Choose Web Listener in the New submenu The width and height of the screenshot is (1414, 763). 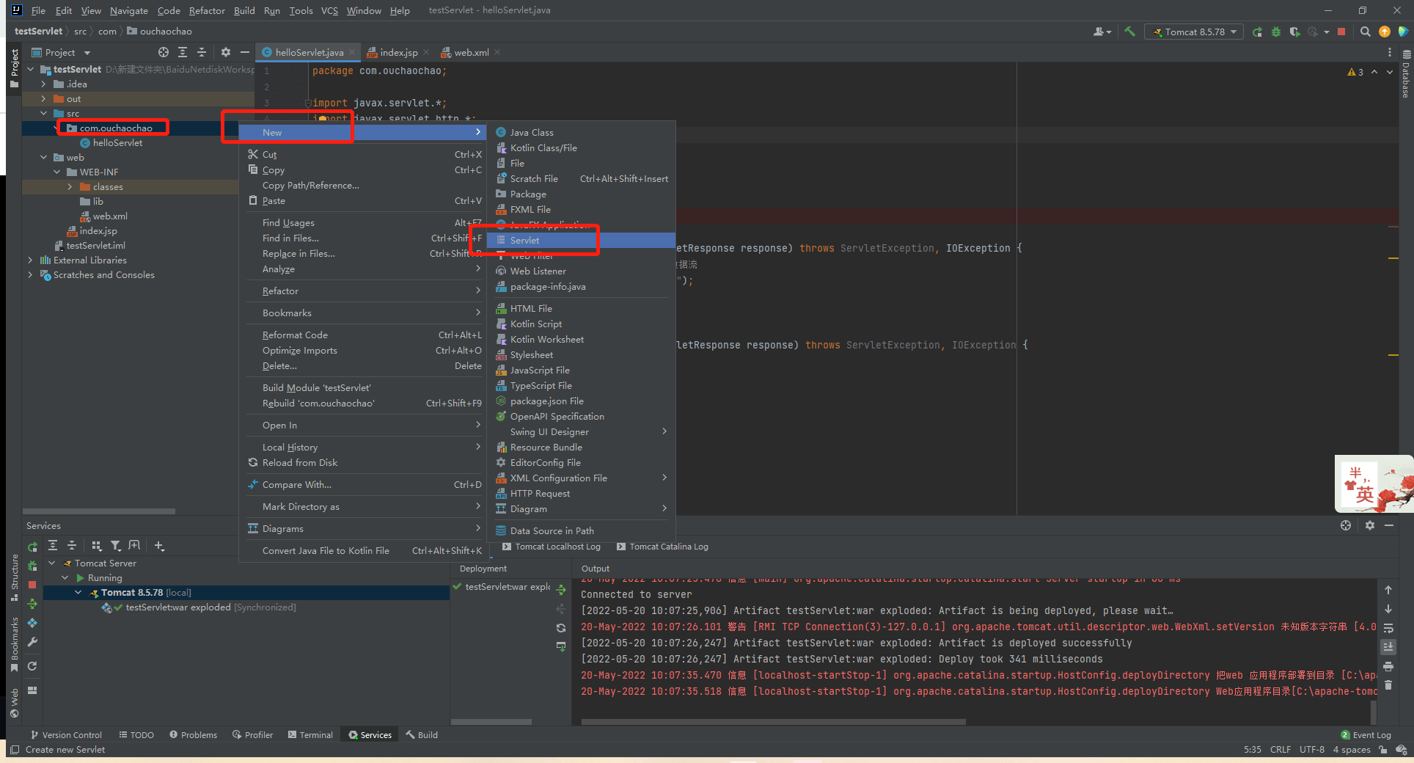pyautogui.click(x=581, y=271)
